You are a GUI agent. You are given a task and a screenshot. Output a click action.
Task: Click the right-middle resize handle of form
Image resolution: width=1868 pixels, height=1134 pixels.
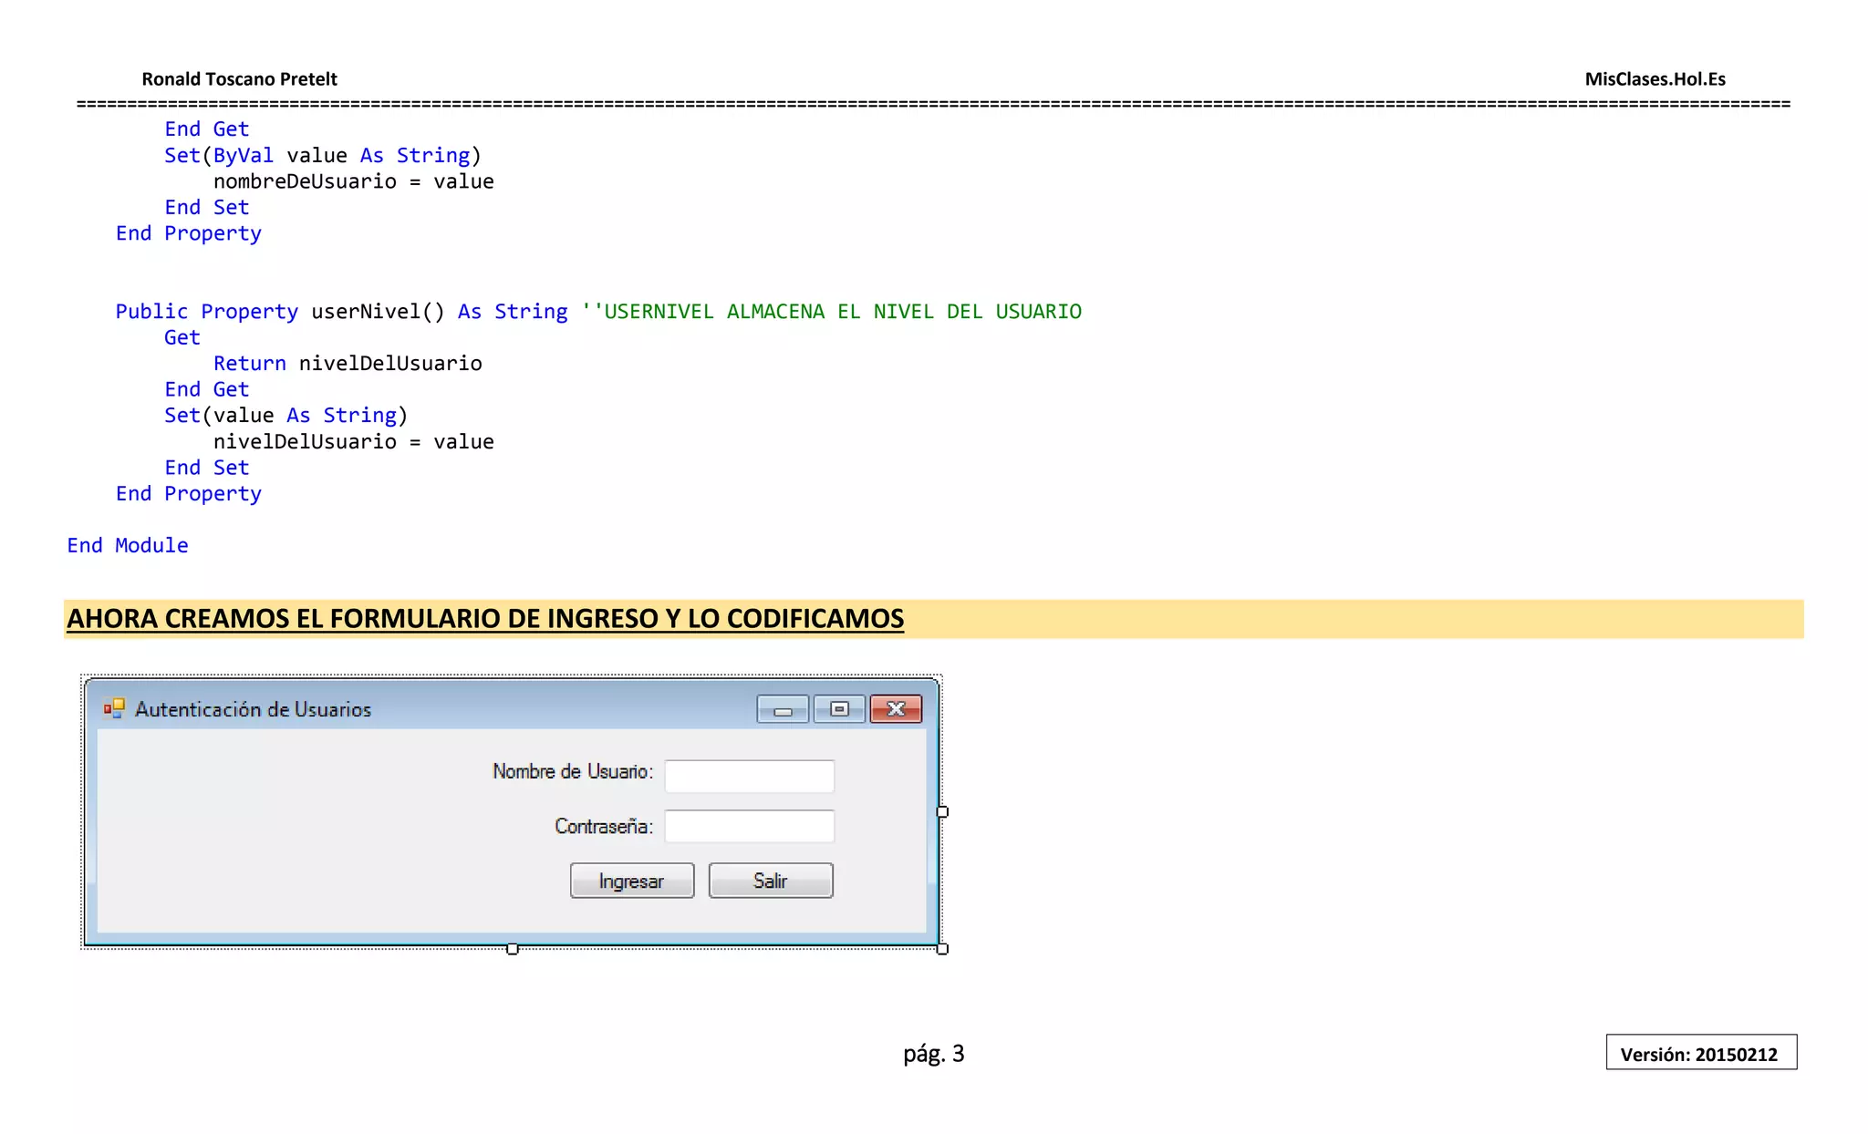pyautogui.click(x=942, y=811)
